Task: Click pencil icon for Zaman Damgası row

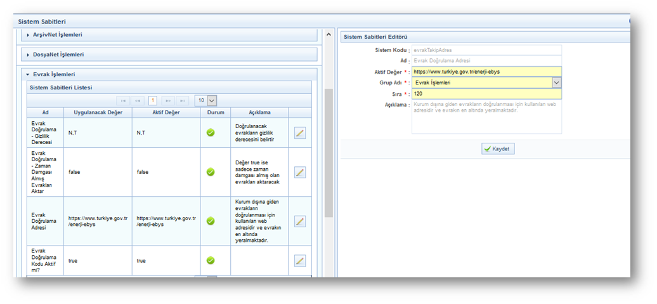Action: pyautogui.click(x=300, y=172)
